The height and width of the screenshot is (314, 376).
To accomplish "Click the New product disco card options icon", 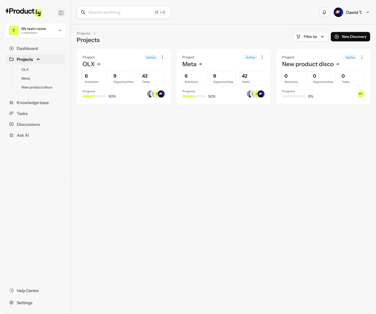I will [362, 57].
